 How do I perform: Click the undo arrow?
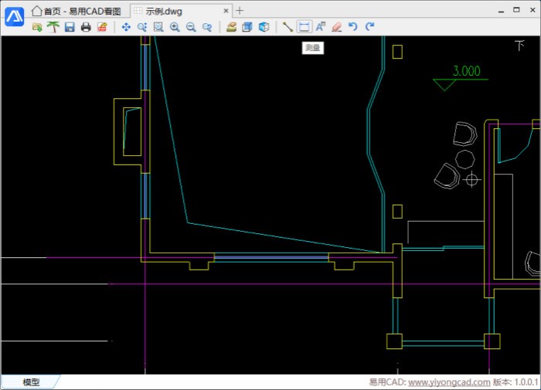coord(353,27)
